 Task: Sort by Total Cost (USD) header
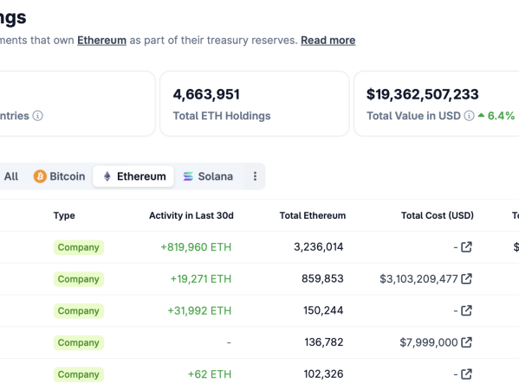[438, 215]
